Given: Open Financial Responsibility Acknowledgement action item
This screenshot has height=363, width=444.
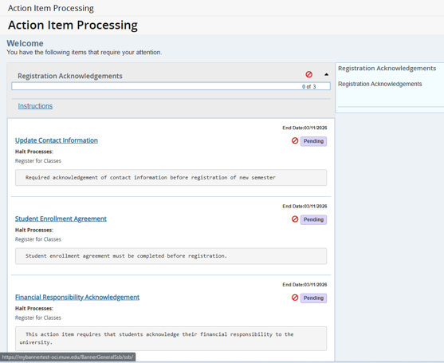Looking at the screenshot, I should [77, 298].
